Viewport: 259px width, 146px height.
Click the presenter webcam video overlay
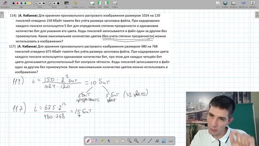223,119
